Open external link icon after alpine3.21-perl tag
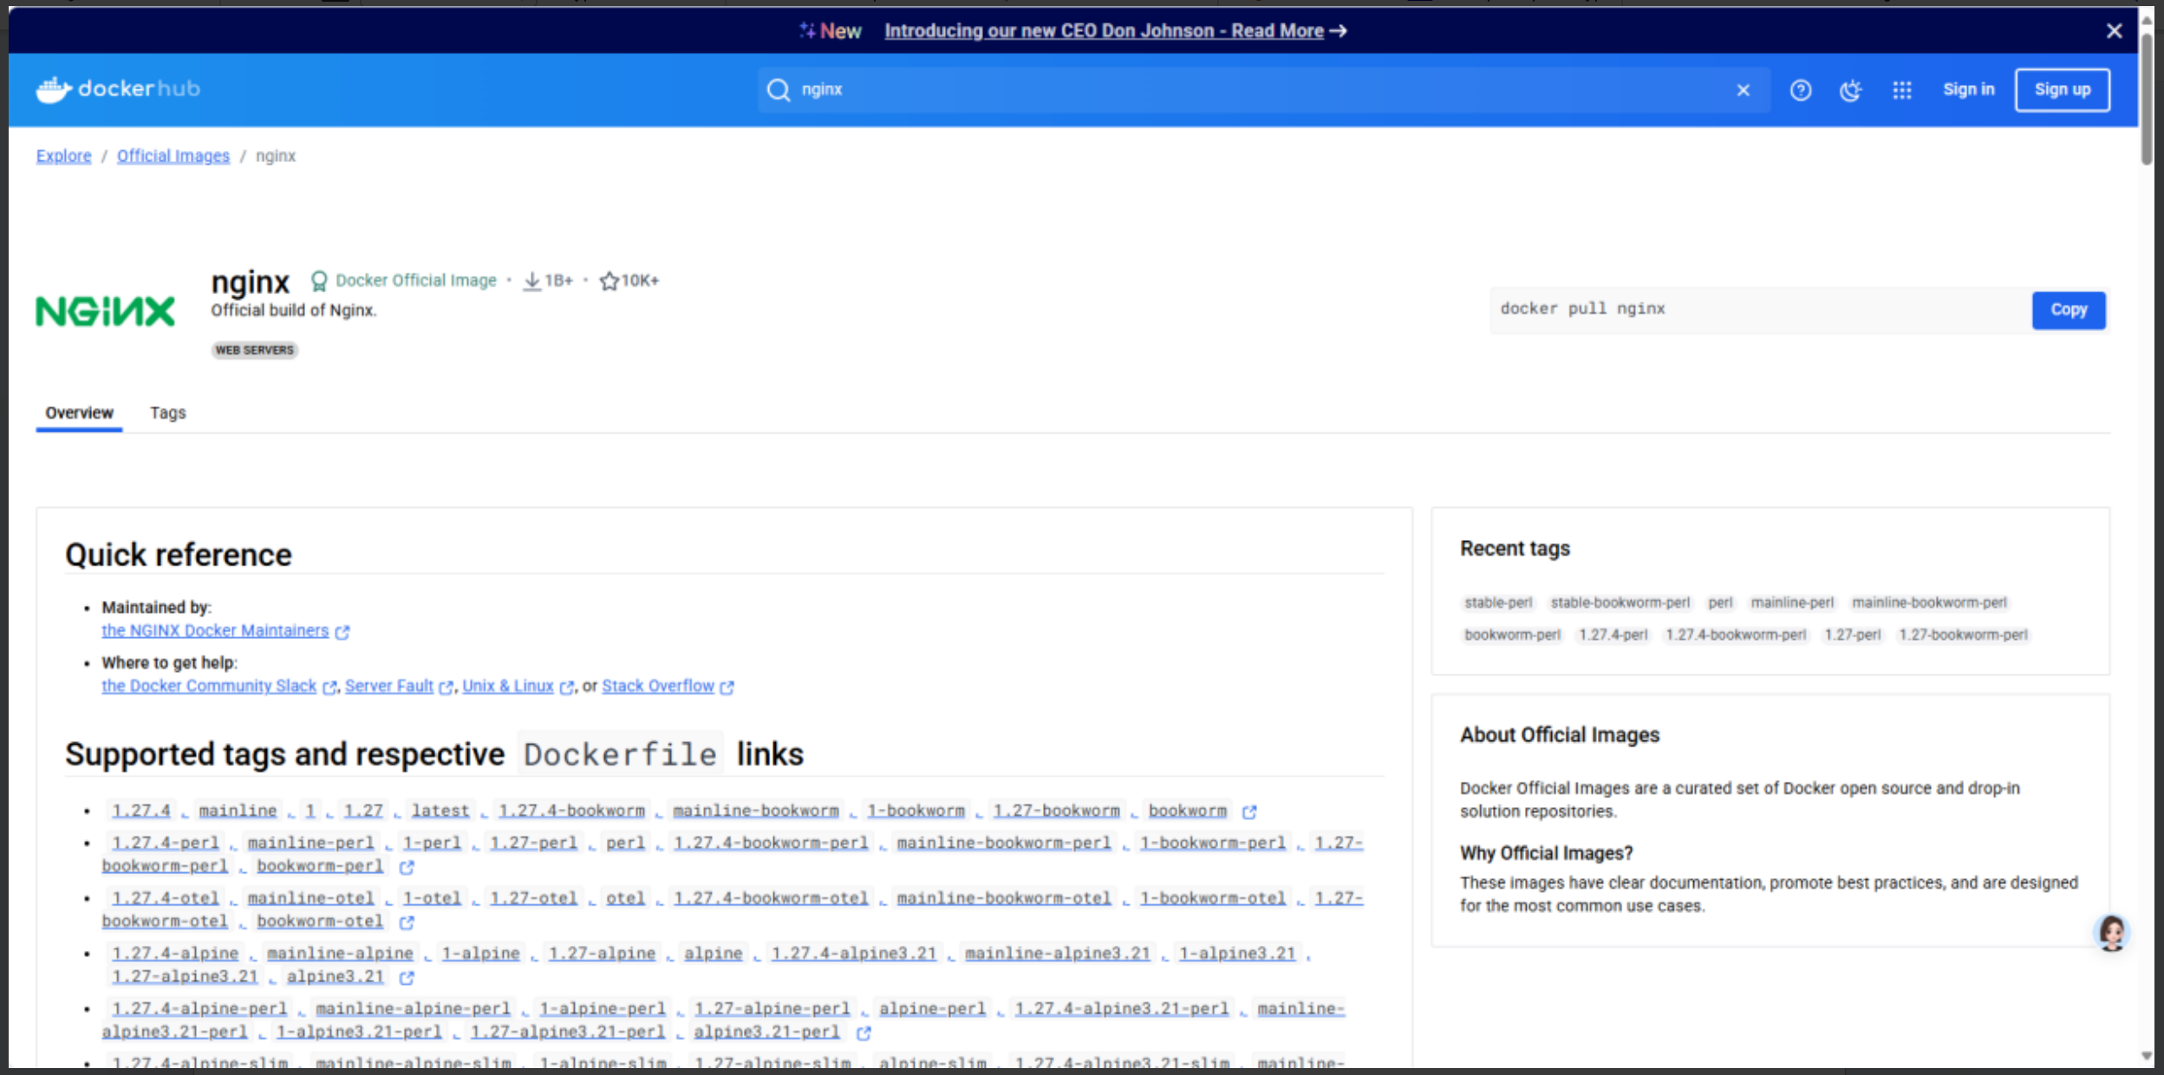The image size is (2164, 1075). [864, 1033]
